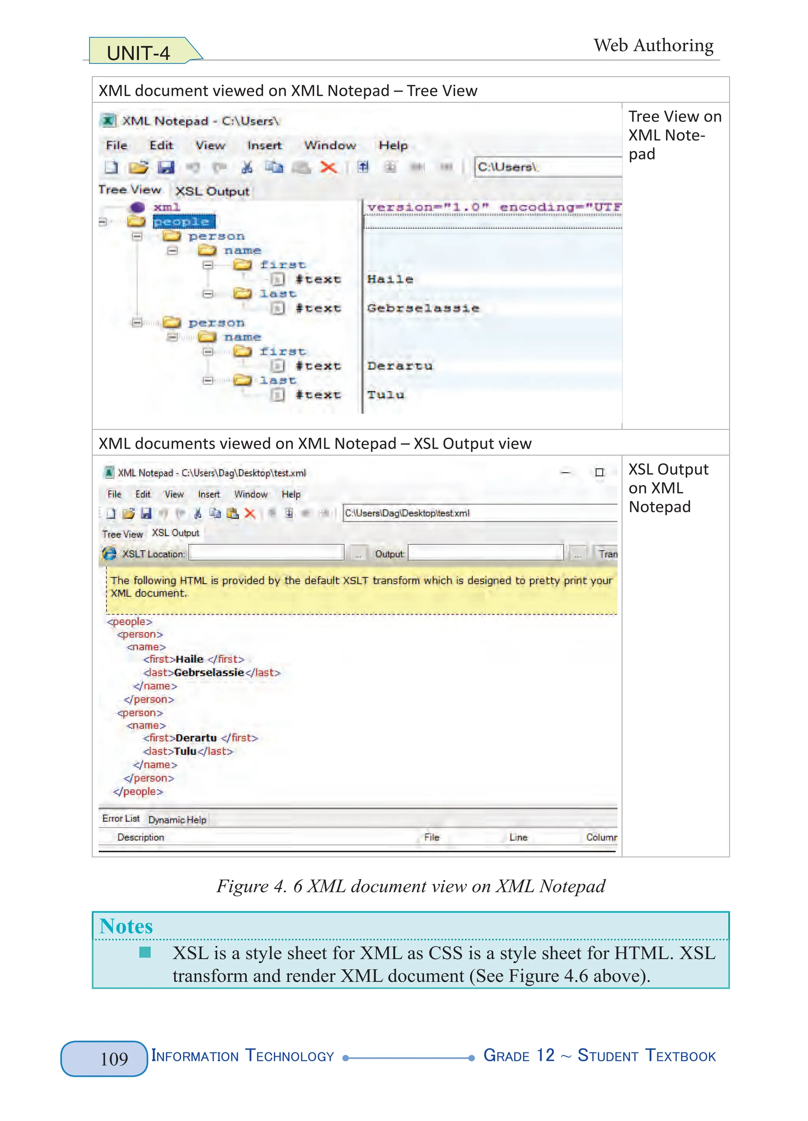Click Cut scissors icon in Tree View screenshot toolbar
Viewport: 808px width, 1121px height.
[247, 168]
